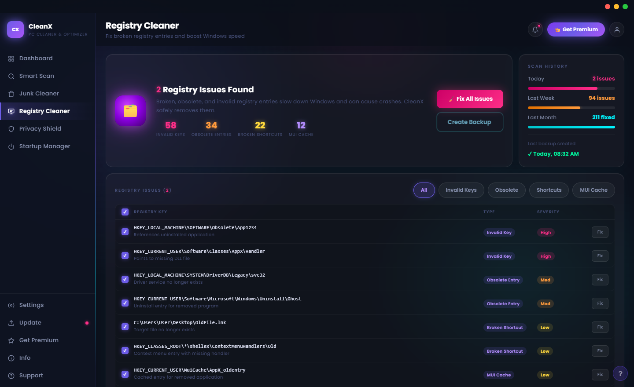This screenshot has width=634, height=387.
Task: Click the Severity column header
Action: [548, 212]
